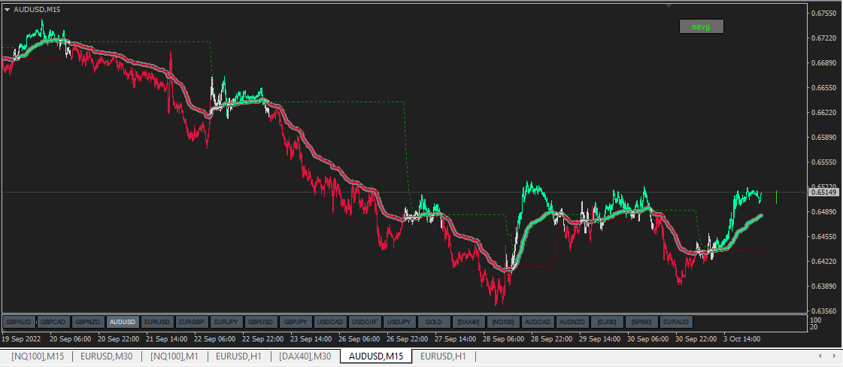The width and height of the screenshot is (843, 367).
Task: Click the green eavg button
Action: pyautogui.click(x=701, y=26)
